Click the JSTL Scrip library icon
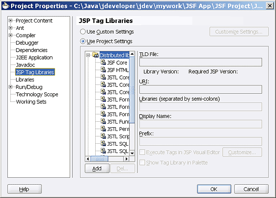This screenshot has height=198, width=276. pos(103,136)
